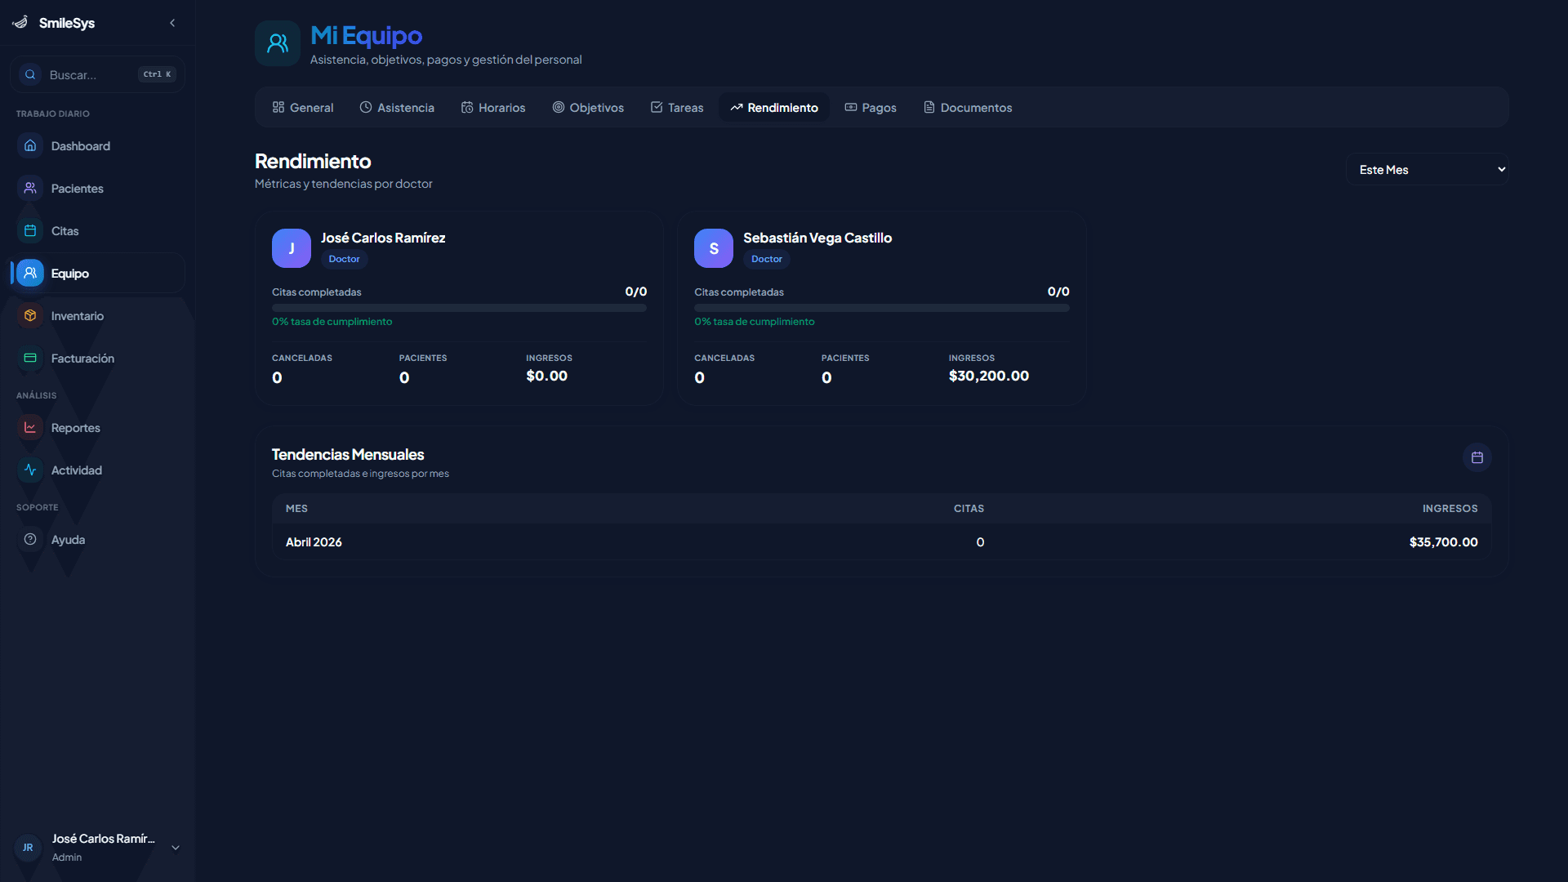Switch to the Objetivos tab
This screenshot has height=882, width=1568.
pos(588,108)
